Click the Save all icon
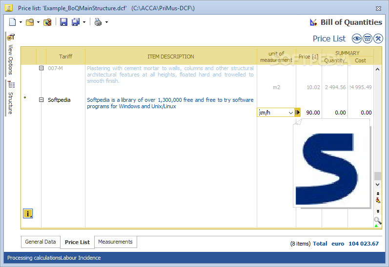The height and width of the screenshot is (267, 389). [76, 22]
